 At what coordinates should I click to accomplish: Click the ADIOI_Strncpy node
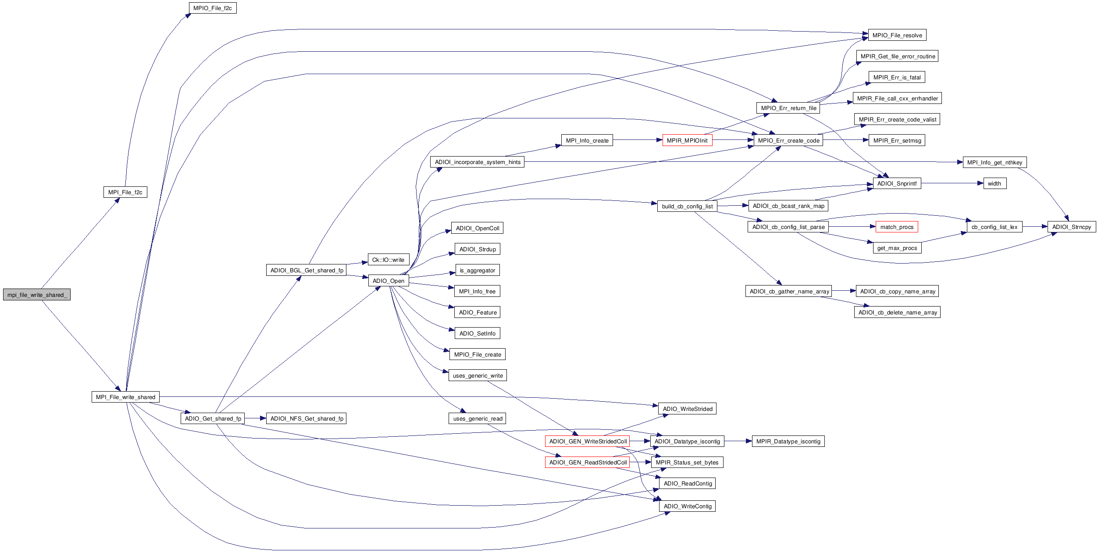[x=1071, y=227]
